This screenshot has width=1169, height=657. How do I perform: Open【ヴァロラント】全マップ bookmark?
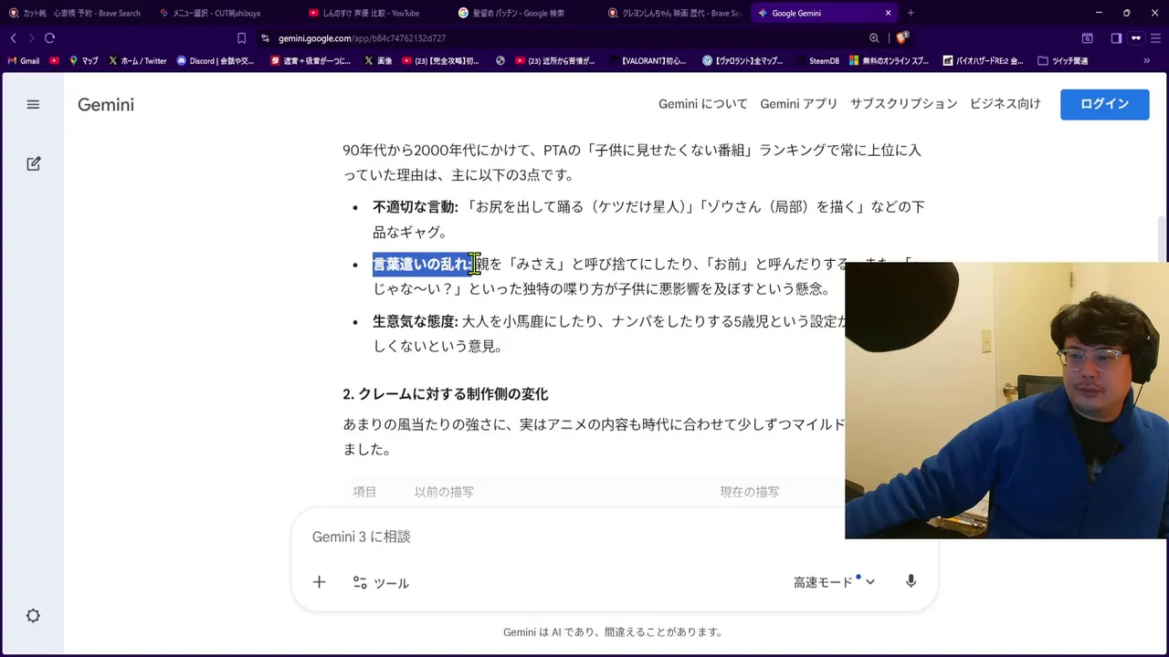pyautogui.click(x=742, y=61)
